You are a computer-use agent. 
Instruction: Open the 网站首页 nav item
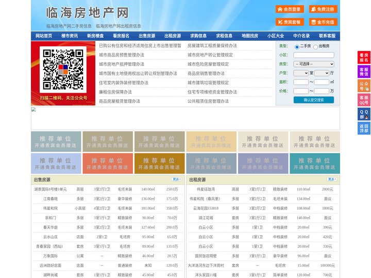click(44, 36)
